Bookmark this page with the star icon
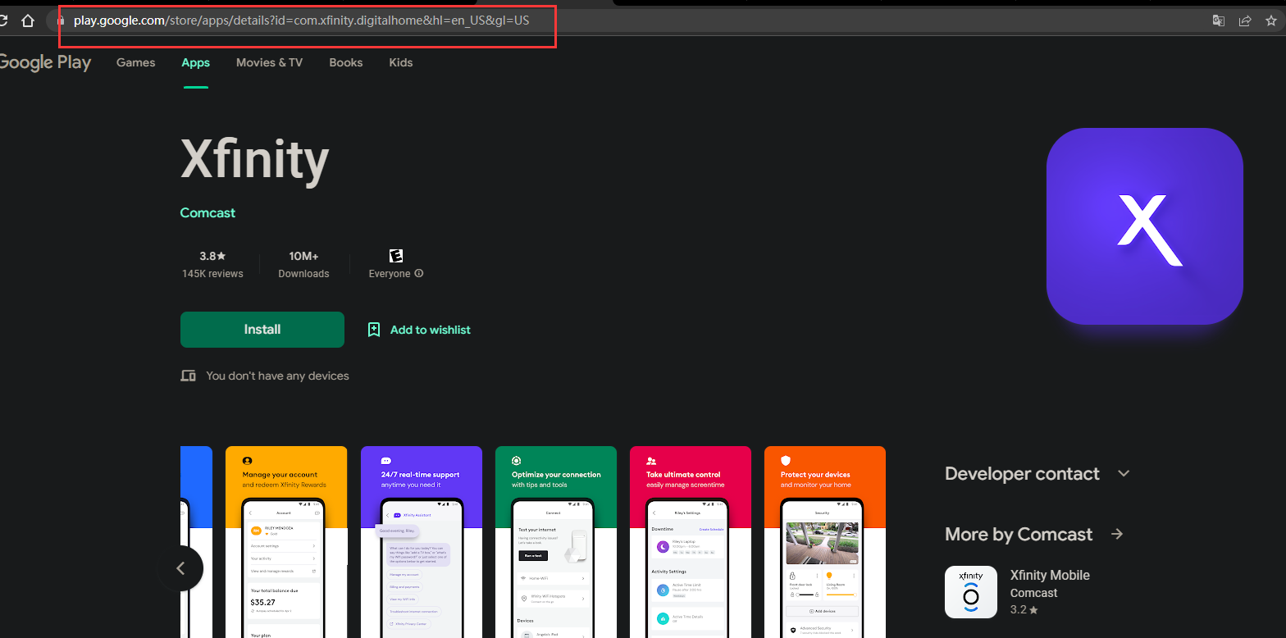 pos(1270,21)
